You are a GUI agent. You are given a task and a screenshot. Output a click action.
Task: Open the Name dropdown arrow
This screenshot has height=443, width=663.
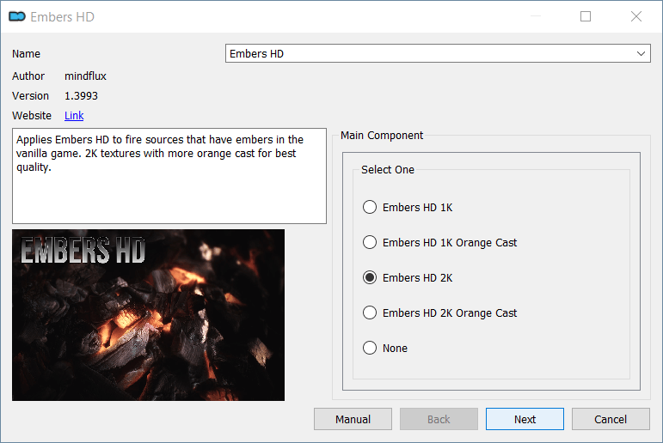(x=641, y=53)
